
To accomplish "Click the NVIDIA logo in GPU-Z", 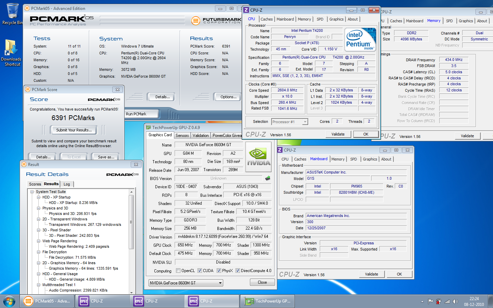I will click(x=259, y=157).
